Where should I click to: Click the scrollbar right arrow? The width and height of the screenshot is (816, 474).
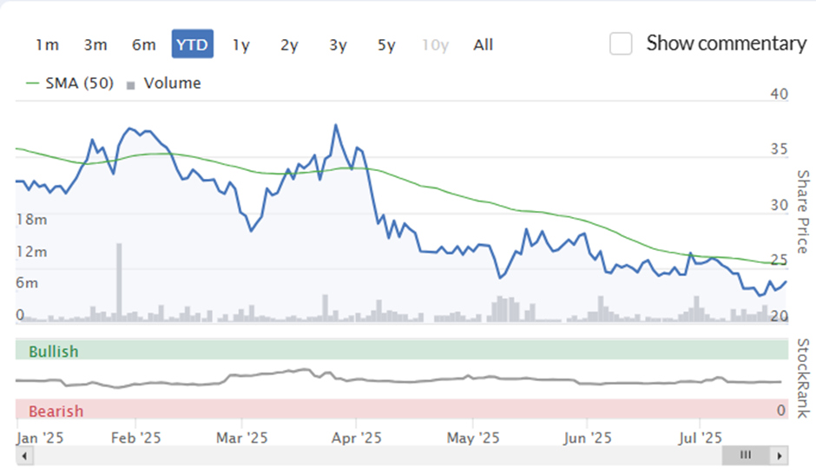coord(779,456)
